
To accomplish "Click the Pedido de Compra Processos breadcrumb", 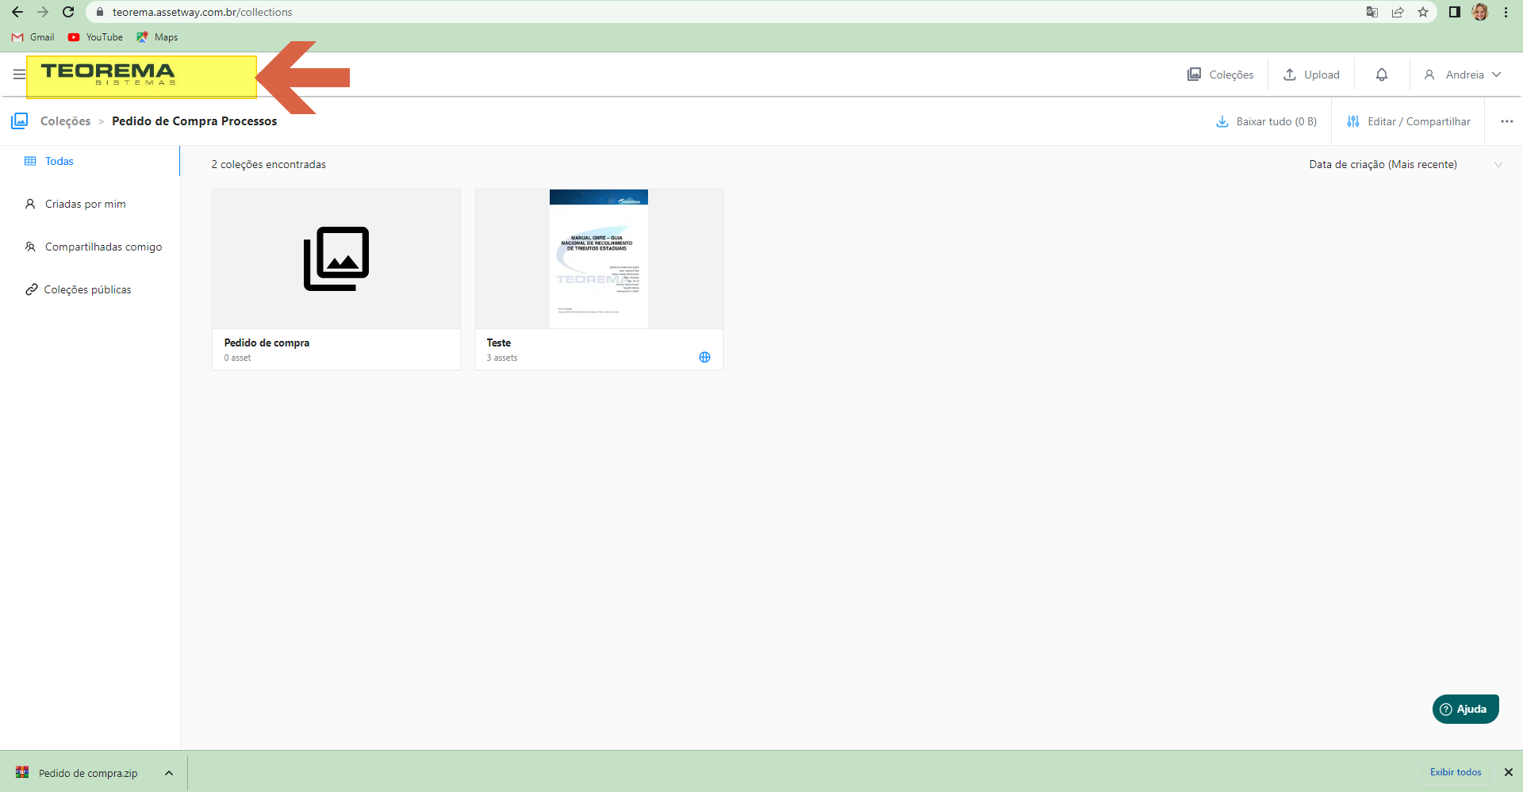I will click(194, 121).
